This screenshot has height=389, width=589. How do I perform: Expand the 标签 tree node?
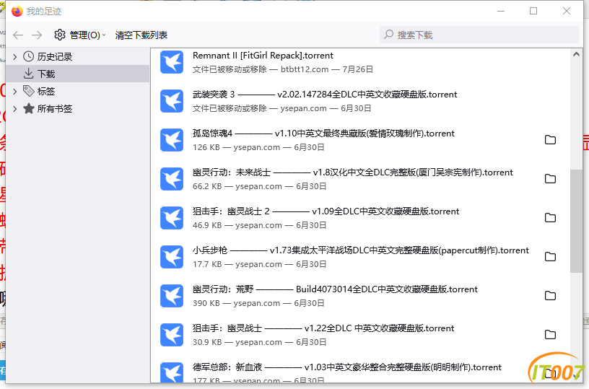[x=14, y=91]
